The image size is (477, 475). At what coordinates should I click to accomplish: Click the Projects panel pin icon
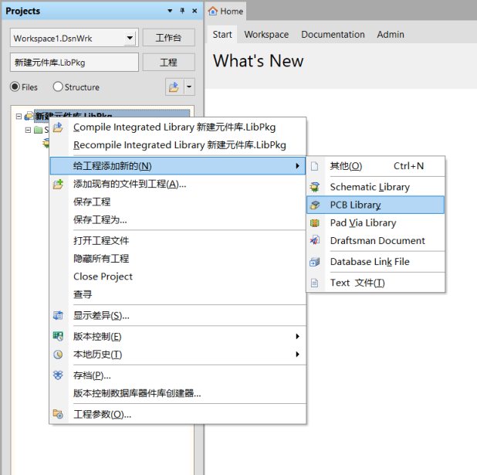click(x=182, y=11)
